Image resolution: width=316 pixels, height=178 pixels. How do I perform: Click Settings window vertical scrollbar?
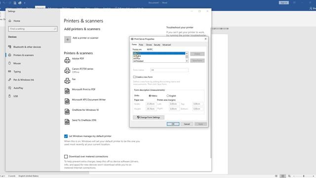pos(211,93)
